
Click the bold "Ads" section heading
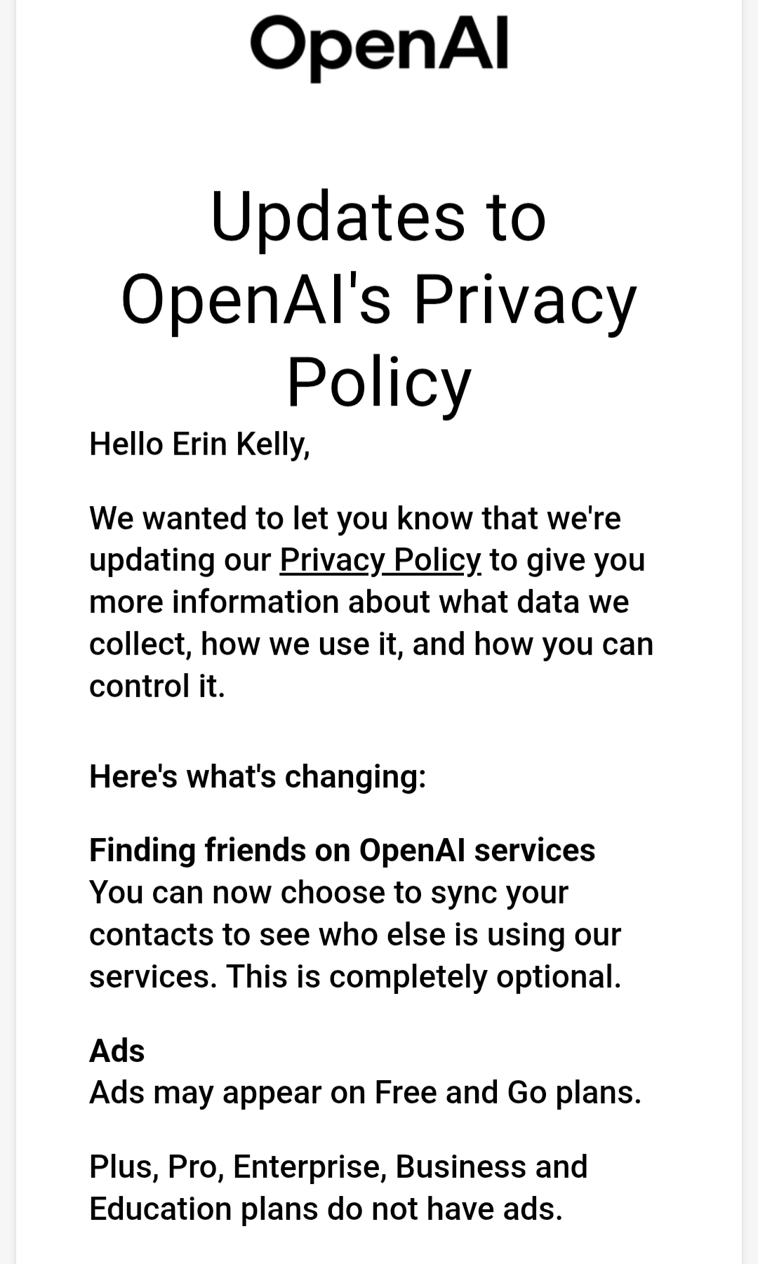point(117,1051)
